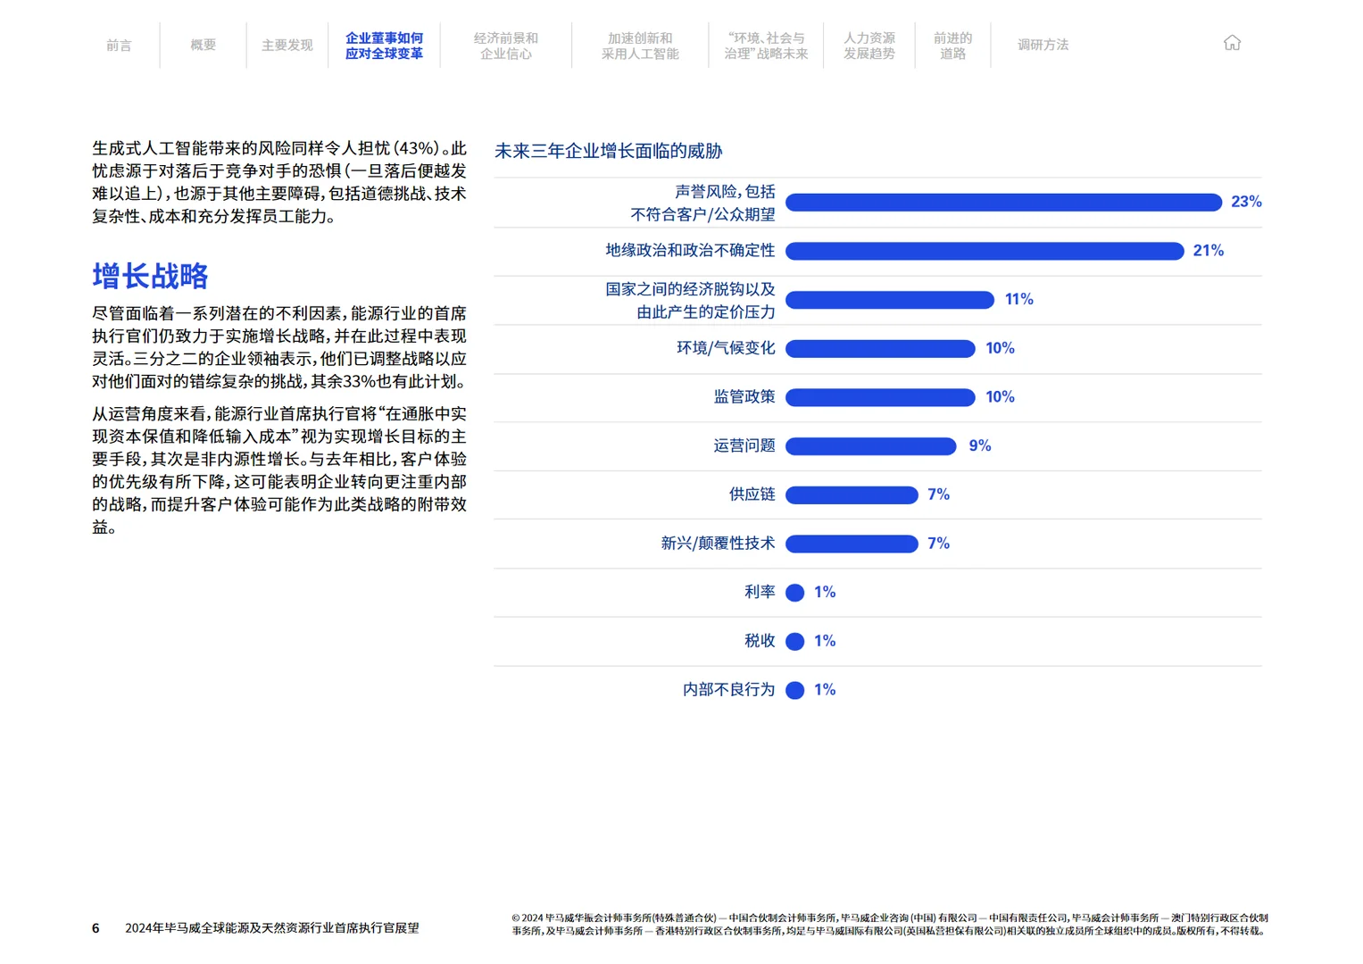Open the 调研方法 navigation item
The height and width of the screenshot is (964, 1363).
1042,44
